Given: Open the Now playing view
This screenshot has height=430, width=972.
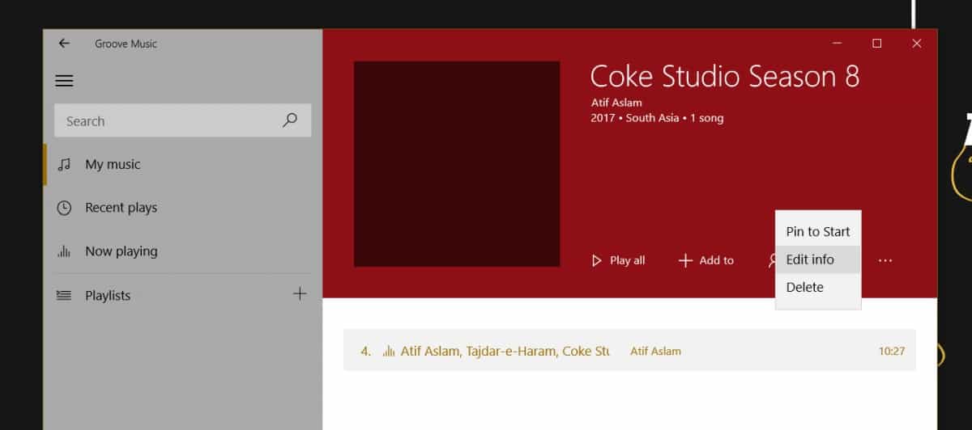Looking at the screenshot, I should pos(121,251).
